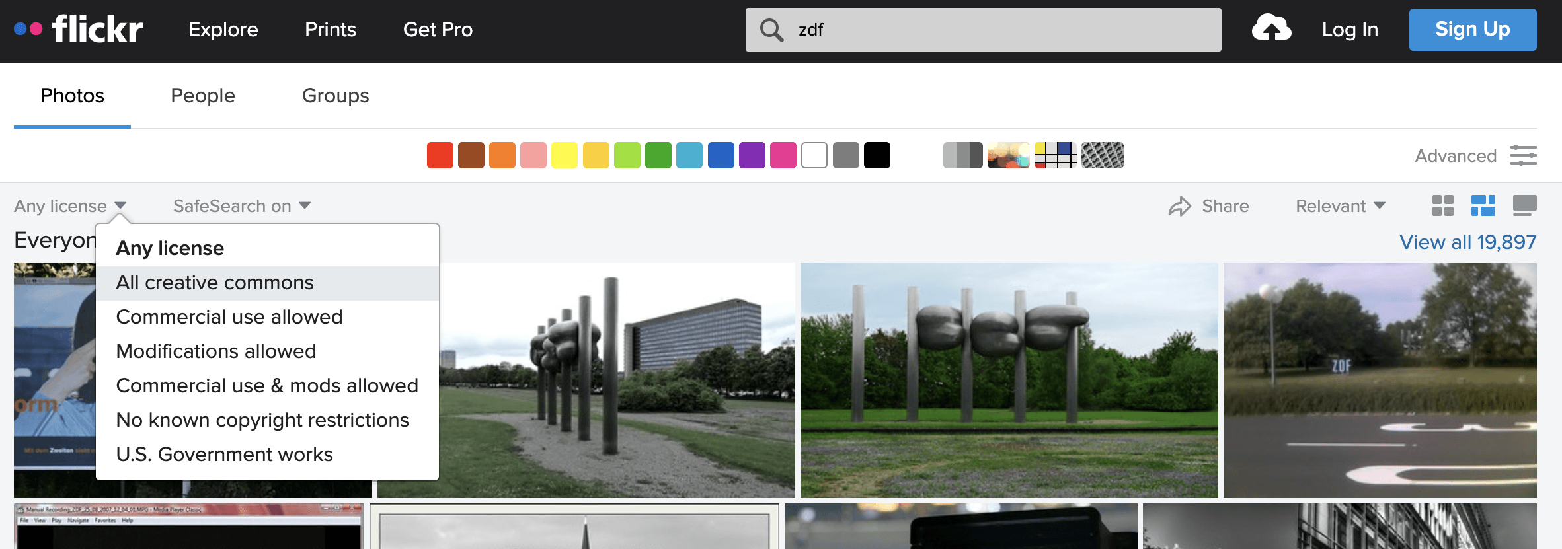The height and width of the screenshot is (549, 1562).
Task: Click the search magnifier icon
Action: [x=771, y=30]
